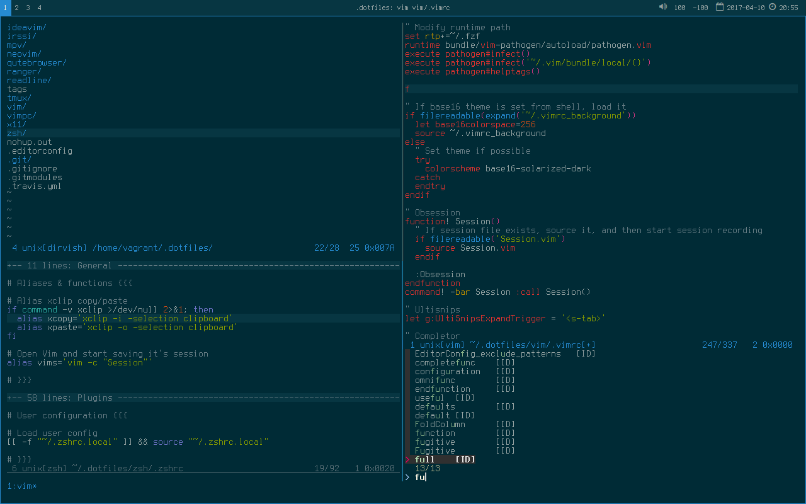Open the x11/ directory

(16, 124)
